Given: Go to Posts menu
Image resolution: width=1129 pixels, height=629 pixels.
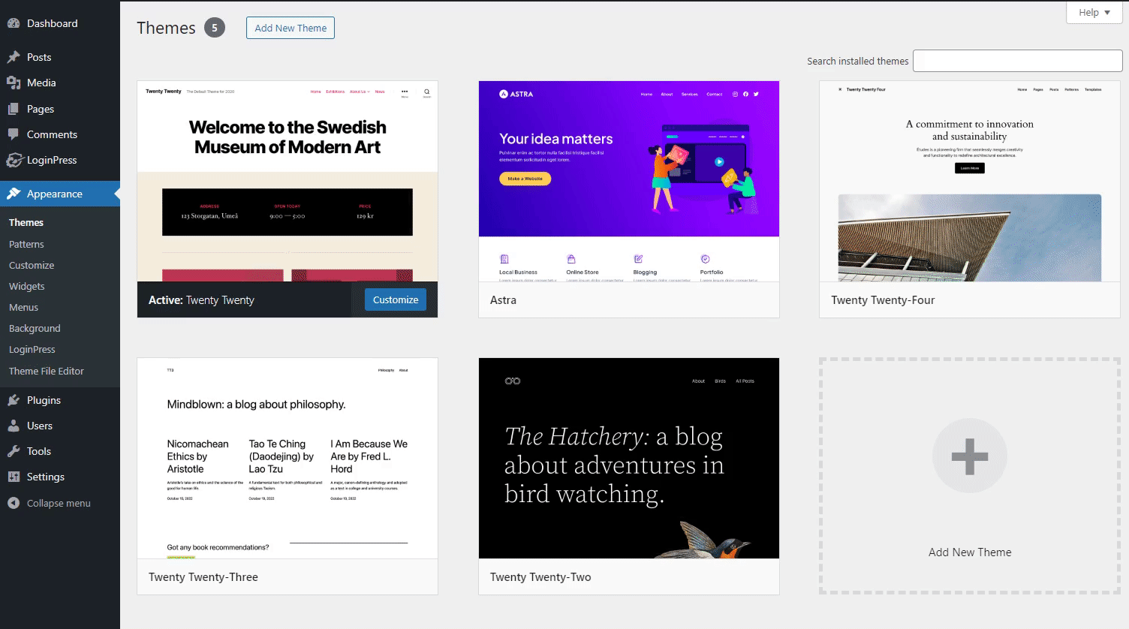Looking at the screenshot, I should point(60,57).
